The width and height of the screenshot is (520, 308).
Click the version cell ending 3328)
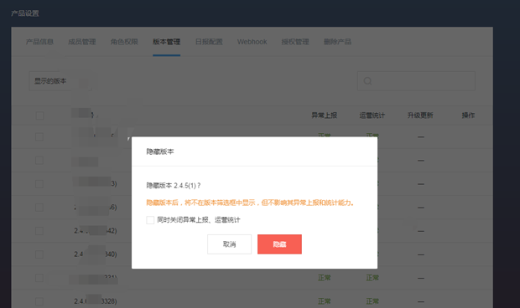coord(96,301)
